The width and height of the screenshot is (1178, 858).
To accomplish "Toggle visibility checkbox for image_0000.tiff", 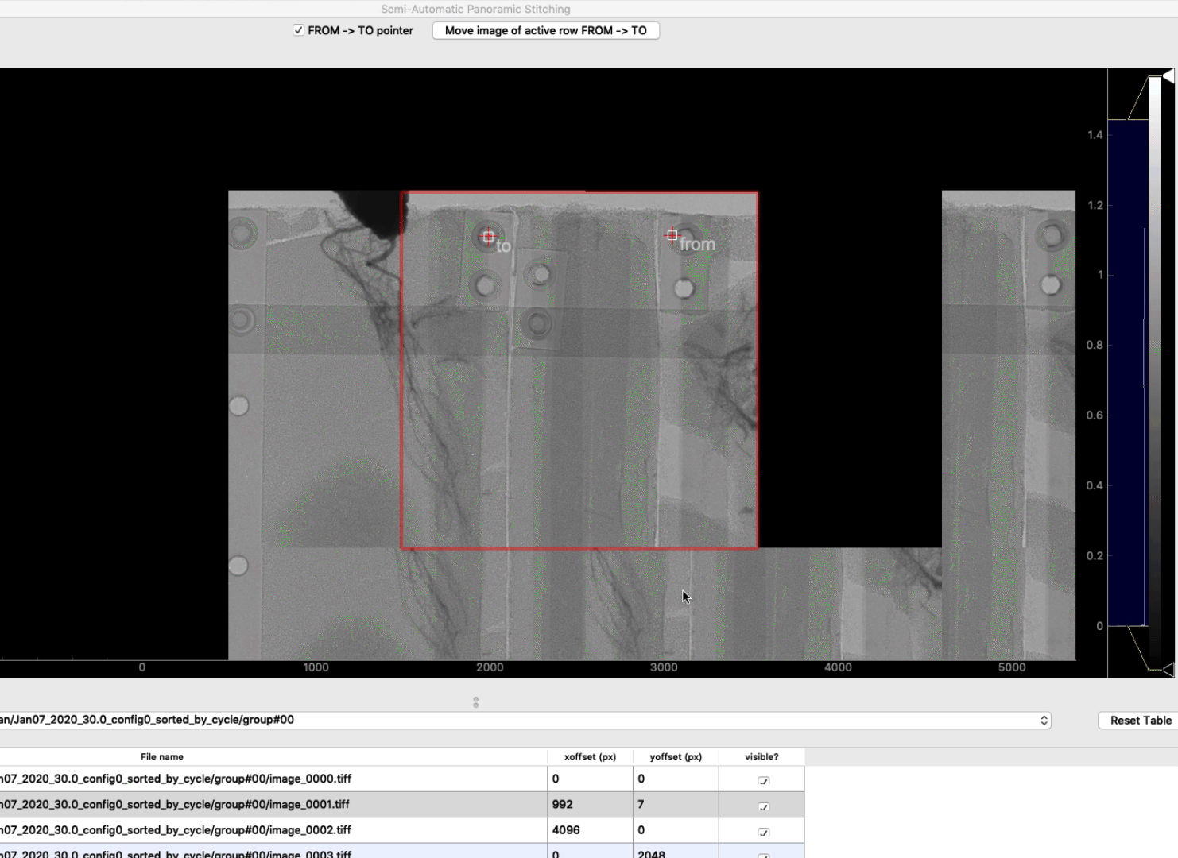I will coord(763,780).
